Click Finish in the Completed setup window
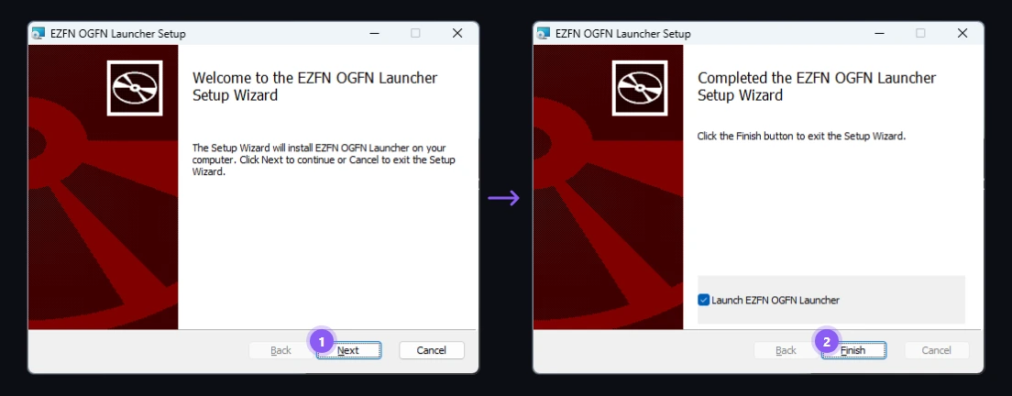The height and width of the screenshot is (396, 1012). click(x=853, y=350)
